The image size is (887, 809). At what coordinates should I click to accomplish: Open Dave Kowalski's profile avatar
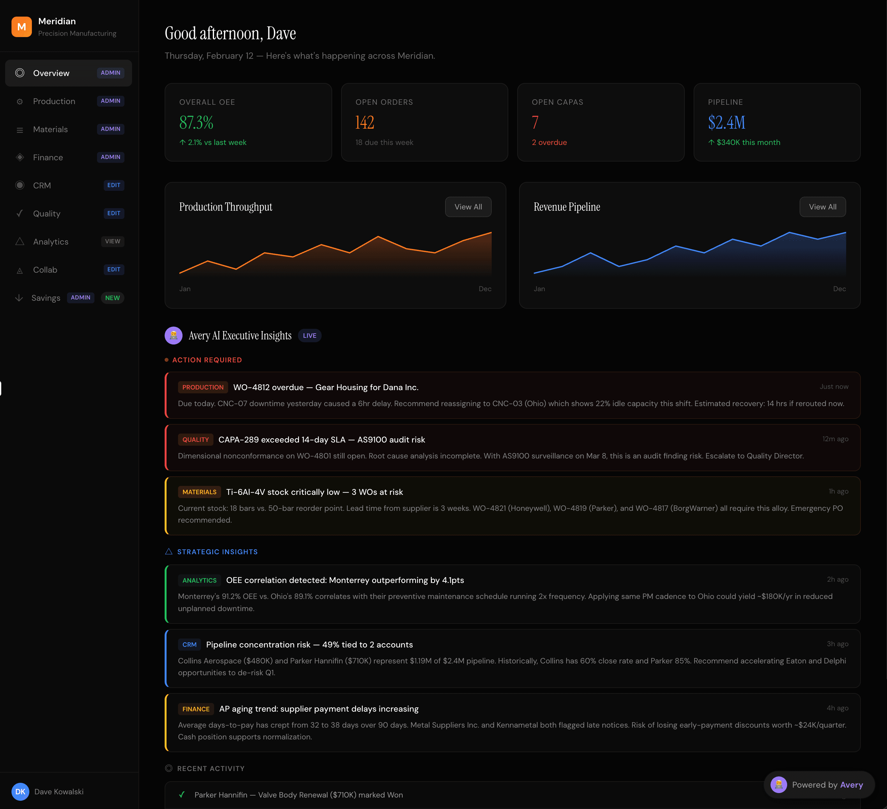(20, 791)
